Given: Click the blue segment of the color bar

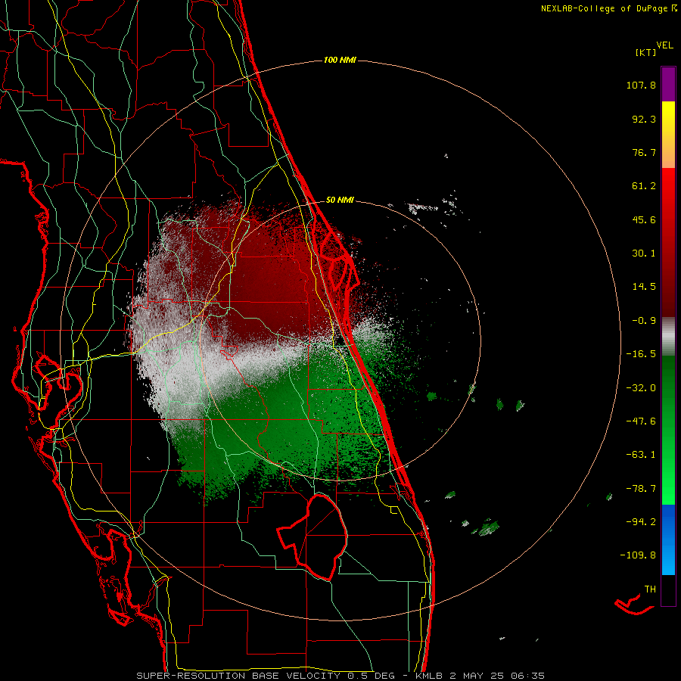Looking at the screenshot, I should pyautogui.click(x=668, y=540).
